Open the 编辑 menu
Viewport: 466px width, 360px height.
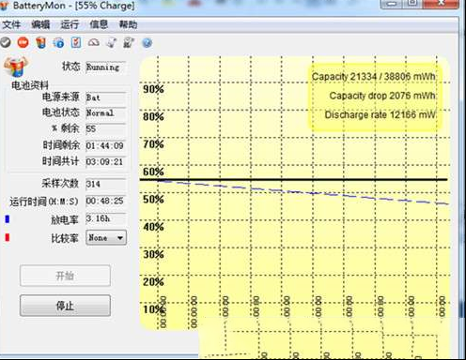click(40, 24)
